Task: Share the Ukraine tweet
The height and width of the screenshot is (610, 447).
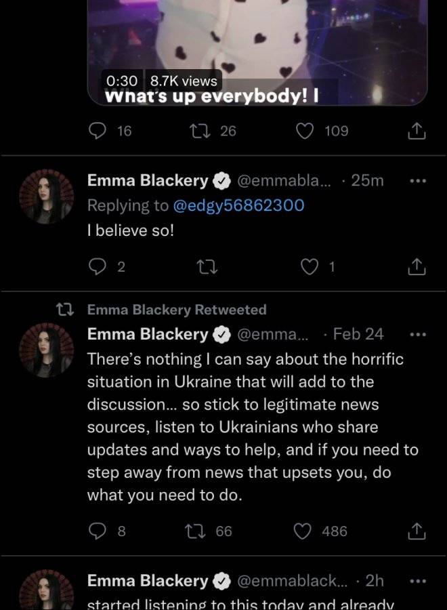Action: pos(417,531)
